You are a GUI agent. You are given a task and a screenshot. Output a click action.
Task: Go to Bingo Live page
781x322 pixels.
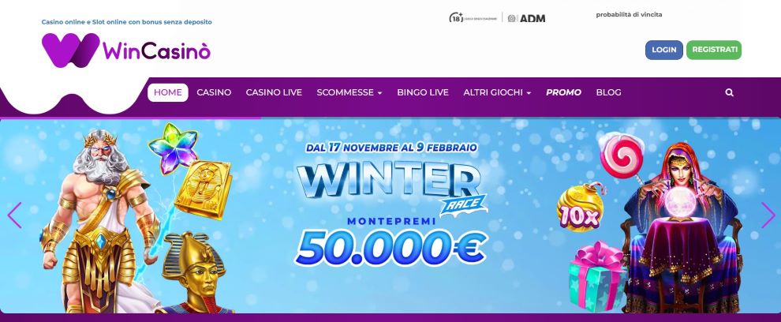click(423, 92)
